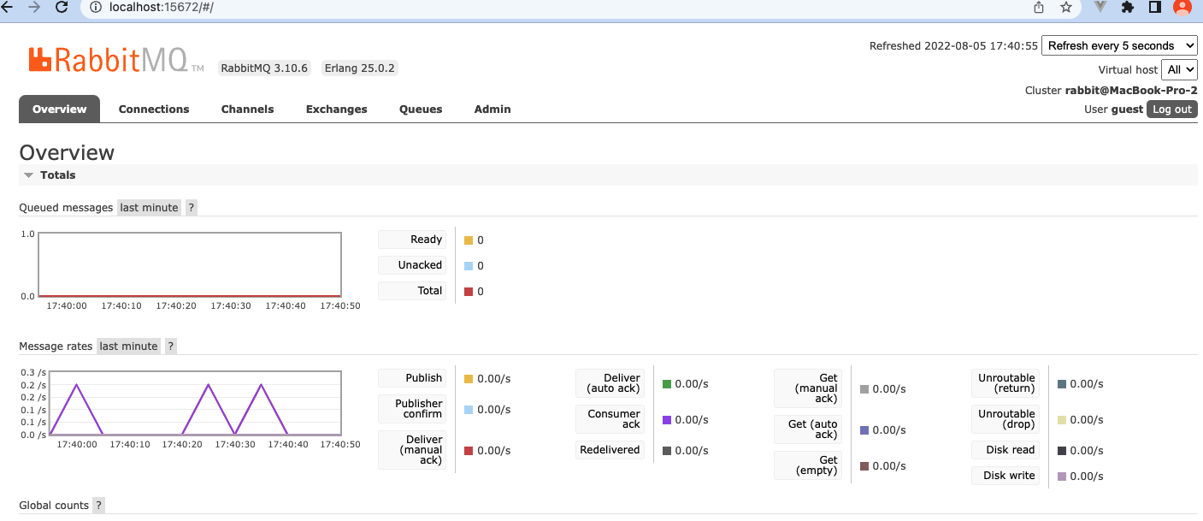This screenshot has width=1203, height=521.
Task: Change Message rates last minute range
Action: coord(129,346)
